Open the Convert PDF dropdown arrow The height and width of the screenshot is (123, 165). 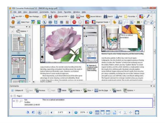coord(68,16)
